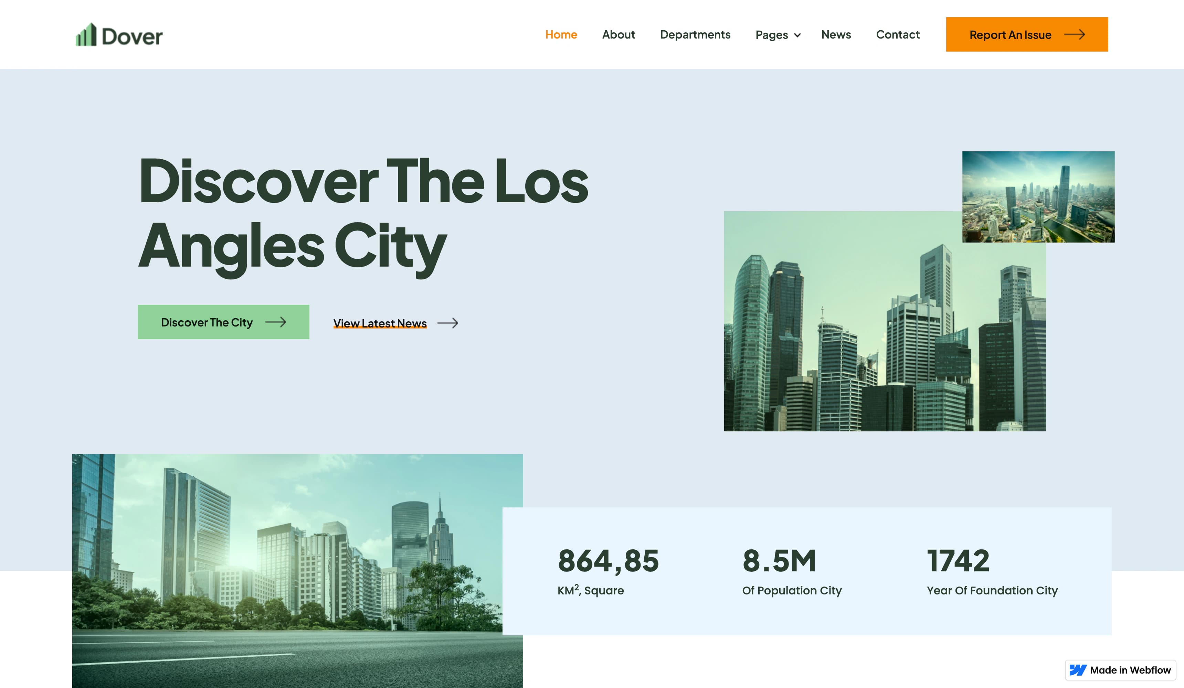Click the Dover logo icon

click(86, 35)
